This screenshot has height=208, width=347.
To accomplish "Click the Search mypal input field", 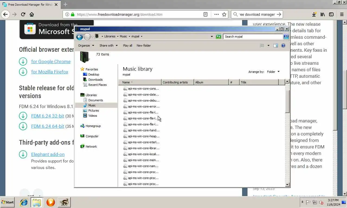I will click(253, 37).
